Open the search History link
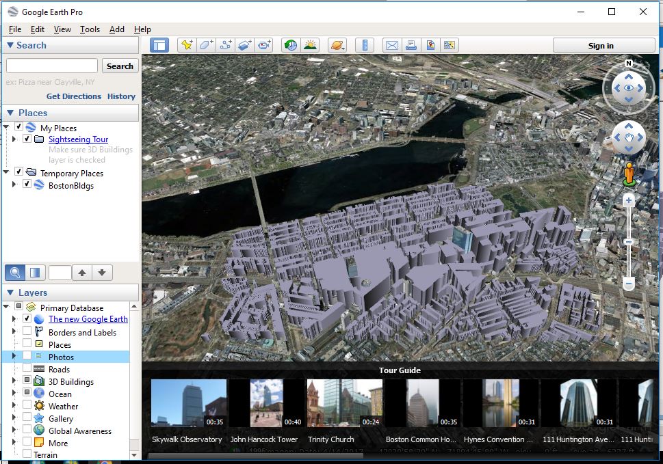This screenshot has height=464, width=663. (x=121, y=96)
